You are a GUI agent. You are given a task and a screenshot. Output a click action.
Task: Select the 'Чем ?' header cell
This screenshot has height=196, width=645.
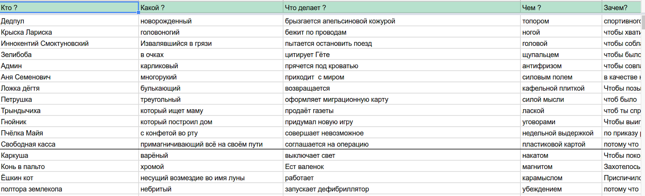coord(561,7)
